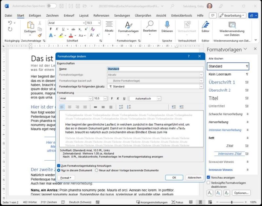Viewport: 262px width, 206px height.
Task: Click the Name text field
Action: coord(154,69)
